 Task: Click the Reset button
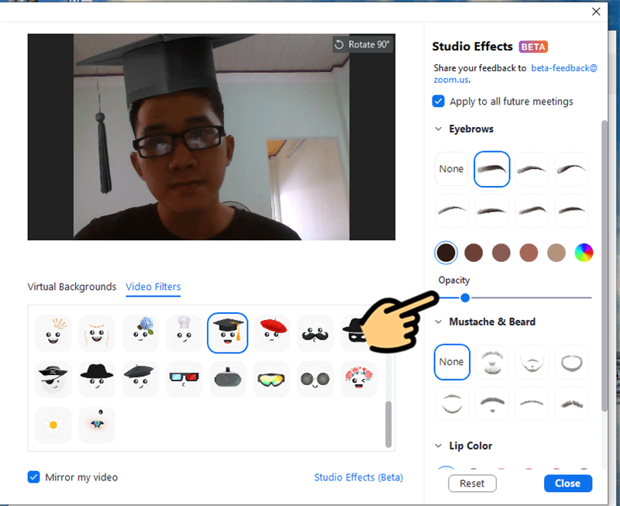pyautogui.click(x=472, y=484)
